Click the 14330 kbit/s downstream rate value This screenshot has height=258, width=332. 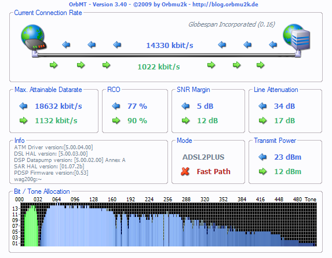(x=170, y=45)
